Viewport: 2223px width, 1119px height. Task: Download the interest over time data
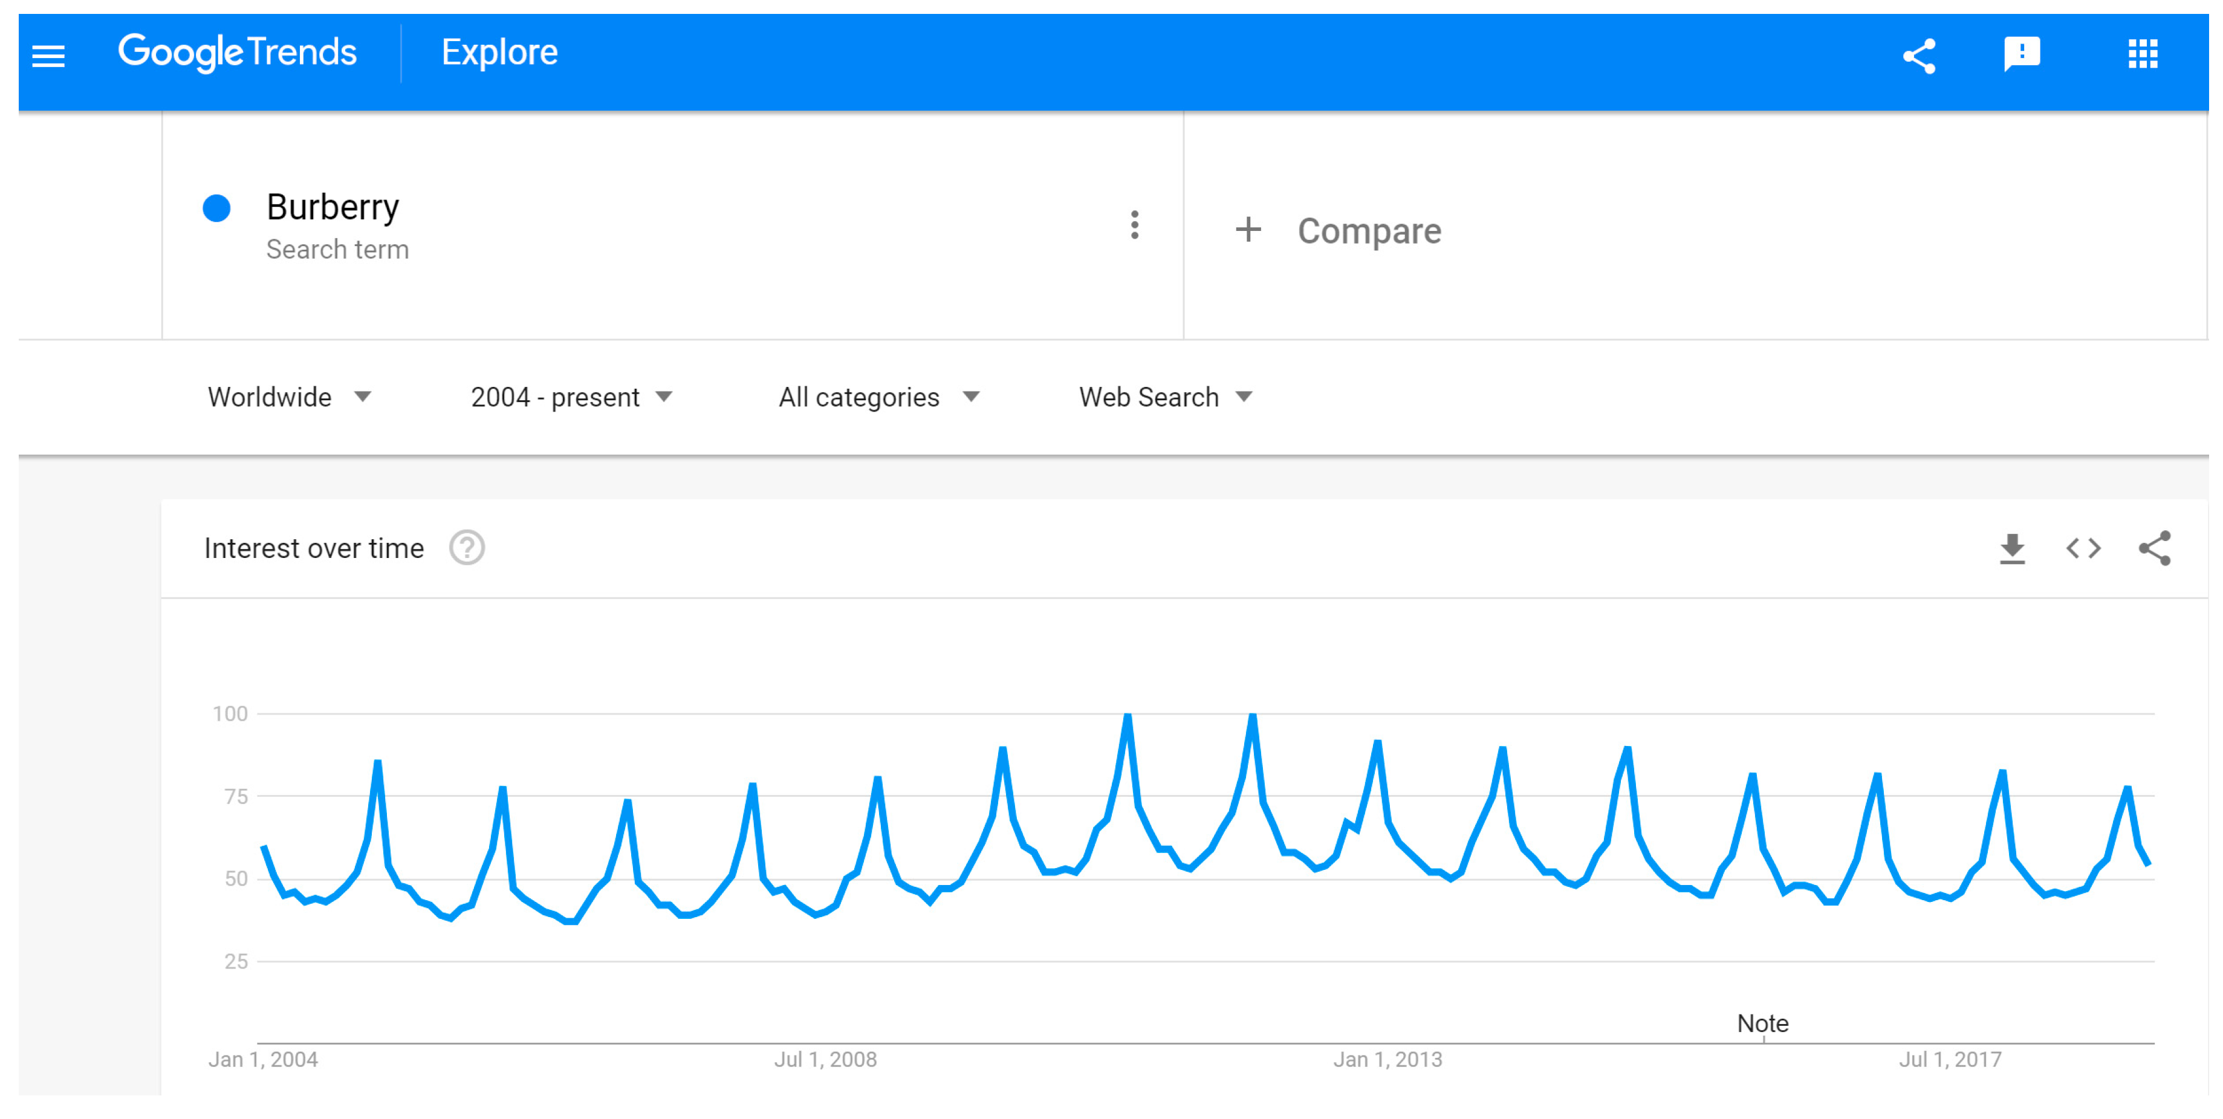2011,548
